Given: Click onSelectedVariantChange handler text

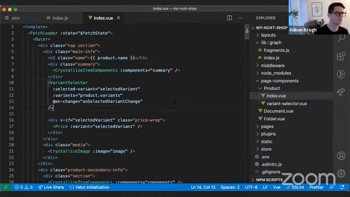Looking at the screenshot, I should coord(111,101).
